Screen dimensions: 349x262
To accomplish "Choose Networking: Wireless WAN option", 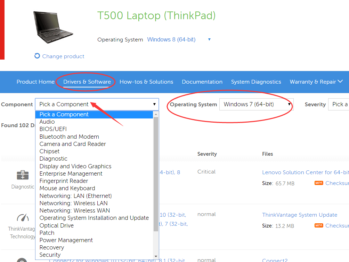I will click(94, 211).
